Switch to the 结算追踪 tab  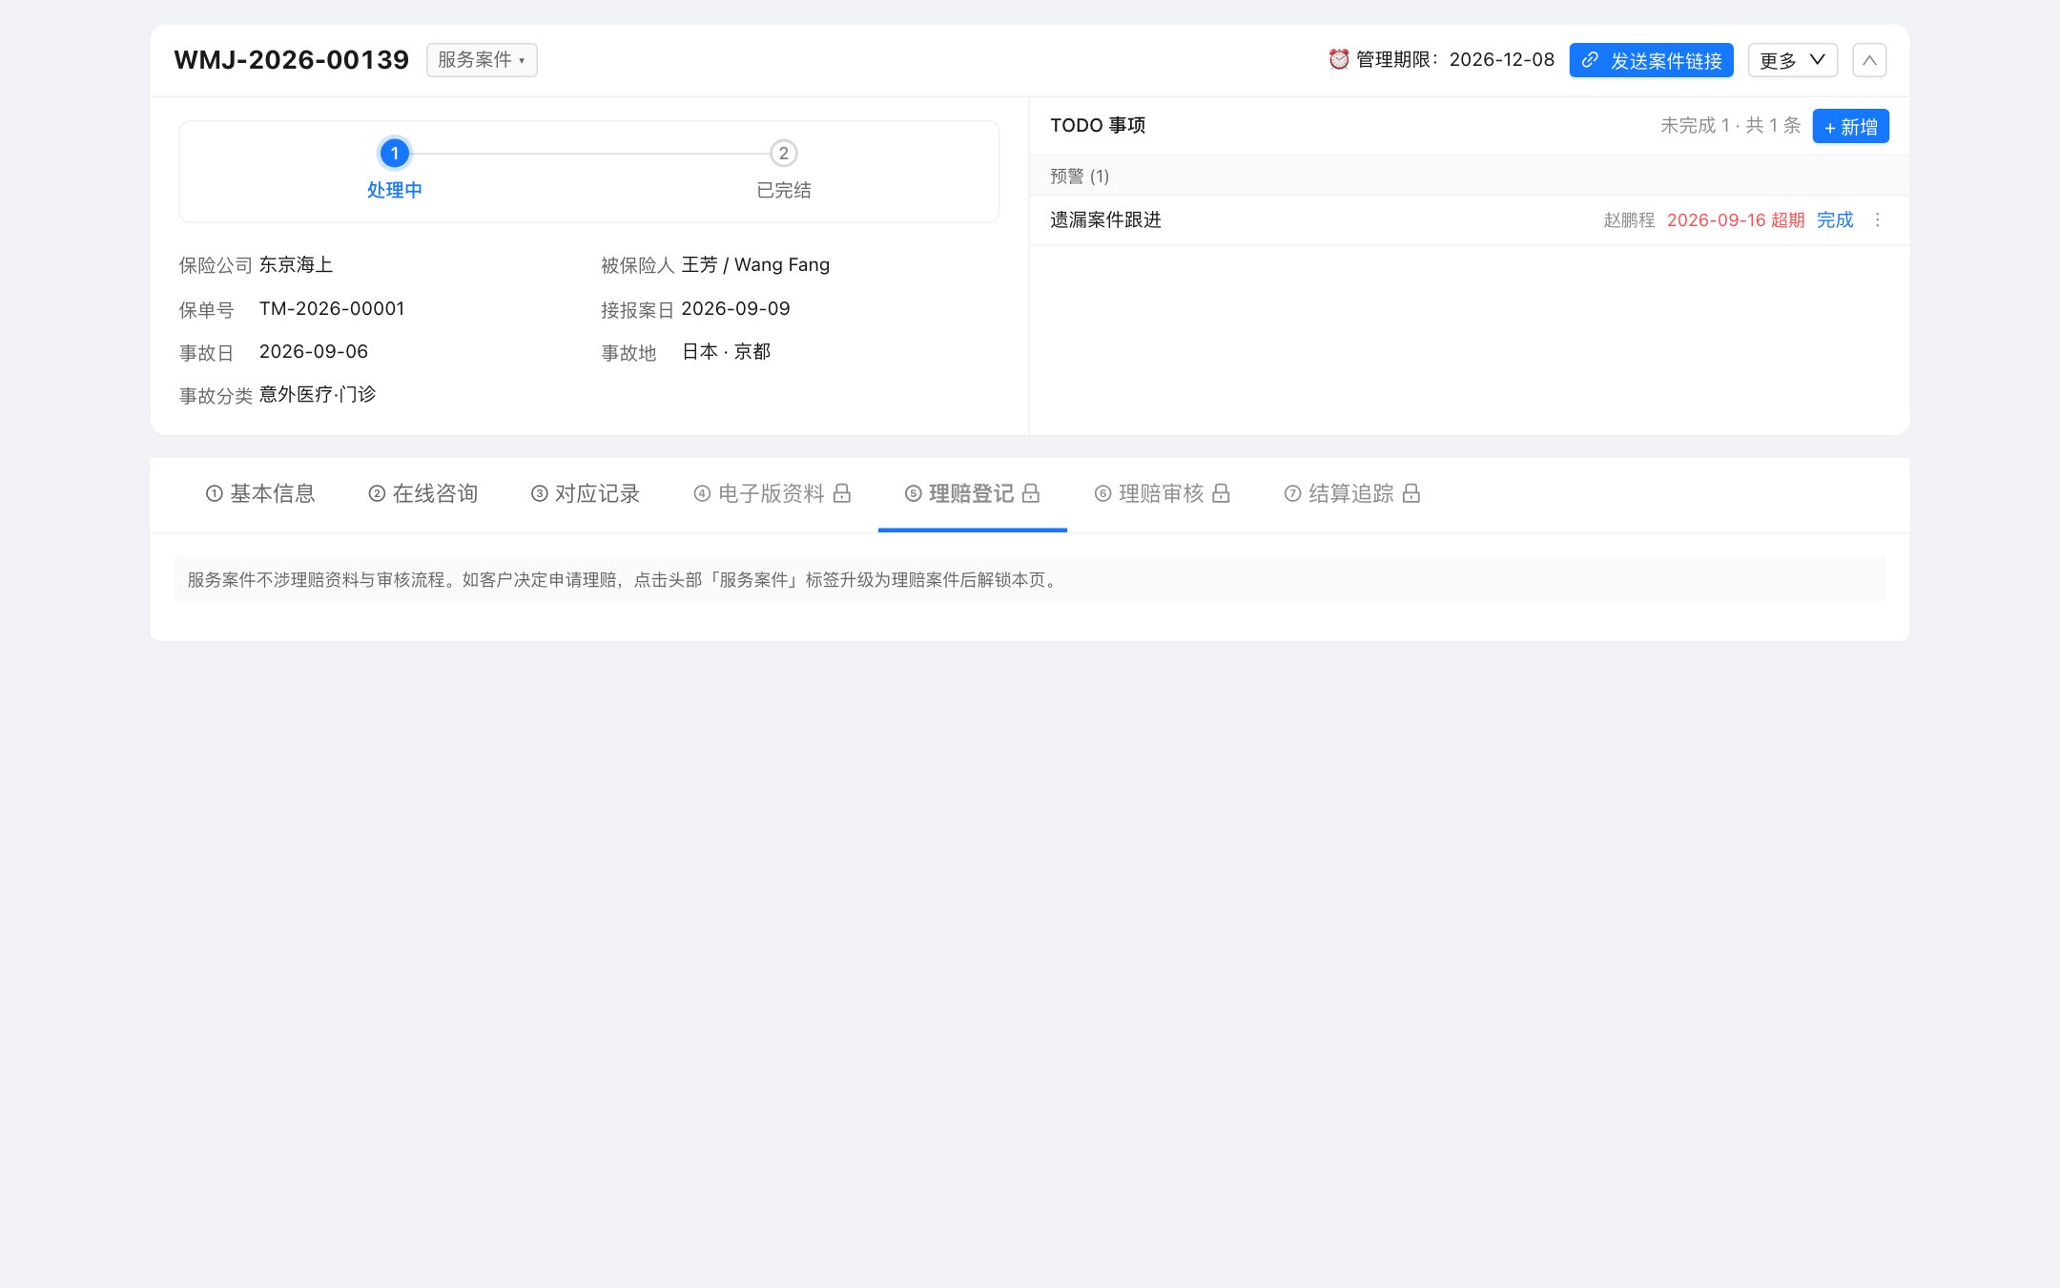[1352, 493]
